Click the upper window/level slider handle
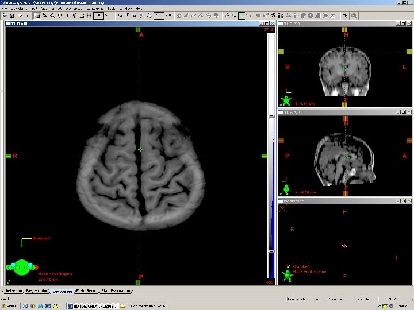The height and width of the screenshot is (310, 414). point(271,116)
